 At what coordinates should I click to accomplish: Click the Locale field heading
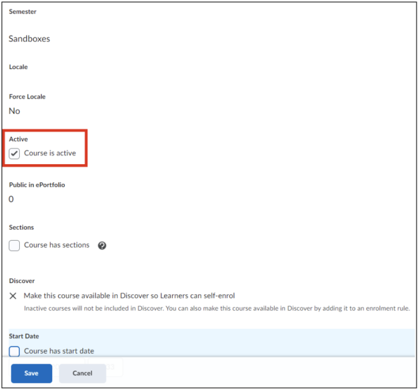(18, 67)
